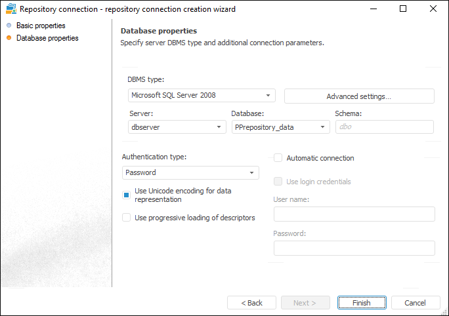Disable Unicode encoding for data representation

click(x=127, y=195)
